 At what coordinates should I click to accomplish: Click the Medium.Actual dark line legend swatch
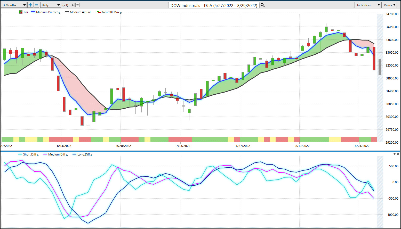pyautogui.click(x=67, y=12)
